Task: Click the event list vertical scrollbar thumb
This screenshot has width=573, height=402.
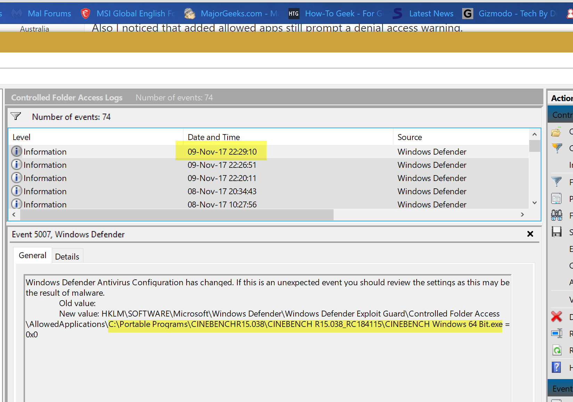Action: pos(535,146)
